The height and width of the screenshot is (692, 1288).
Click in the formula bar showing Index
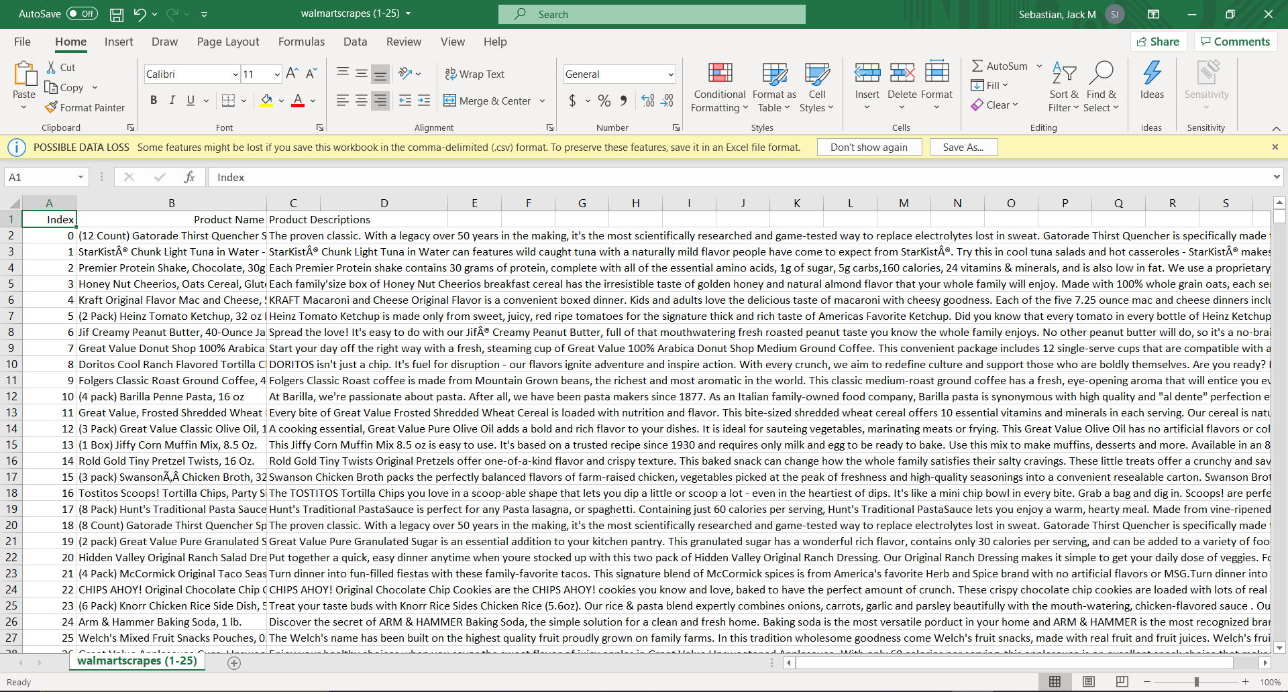coord(740,177)
